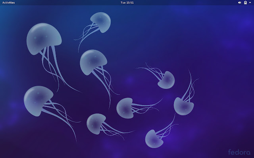Expand the system menu arrow
The width and height of the screenshot is (254, 158).
[x=250, y=3]
